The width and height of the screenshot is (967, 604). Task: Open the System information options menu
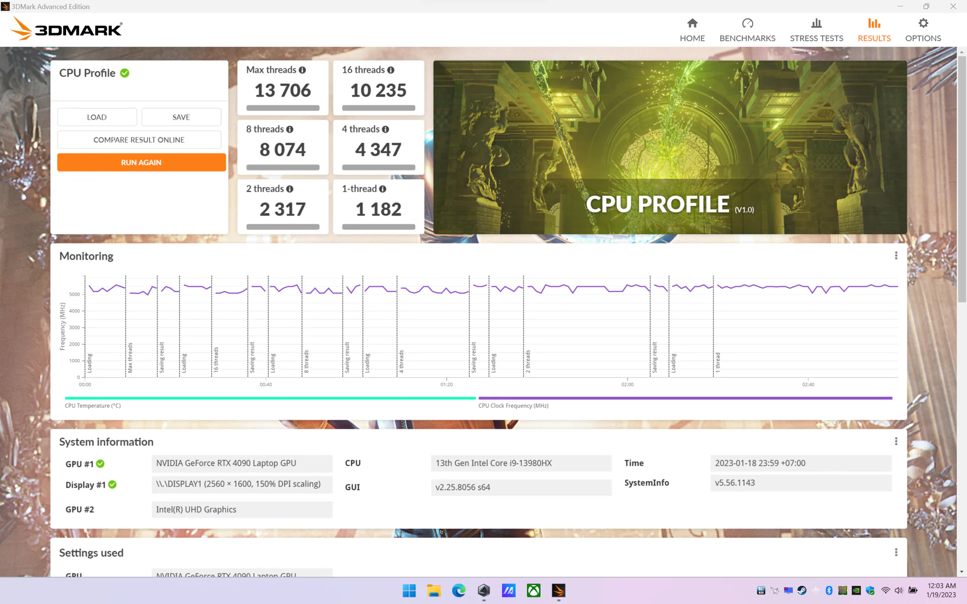click(896, 442)
